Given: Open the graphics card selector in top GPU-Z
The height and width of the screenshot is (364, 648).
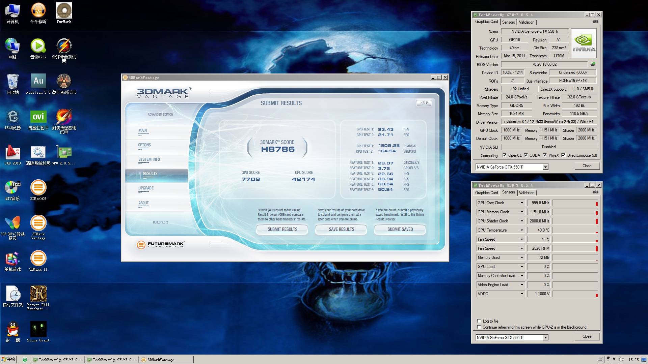Looking at the screenshot, I should (545, 167).
